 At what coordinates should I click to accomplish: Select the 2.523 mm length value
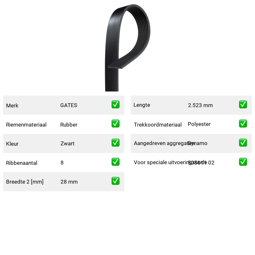coord(200,105)
